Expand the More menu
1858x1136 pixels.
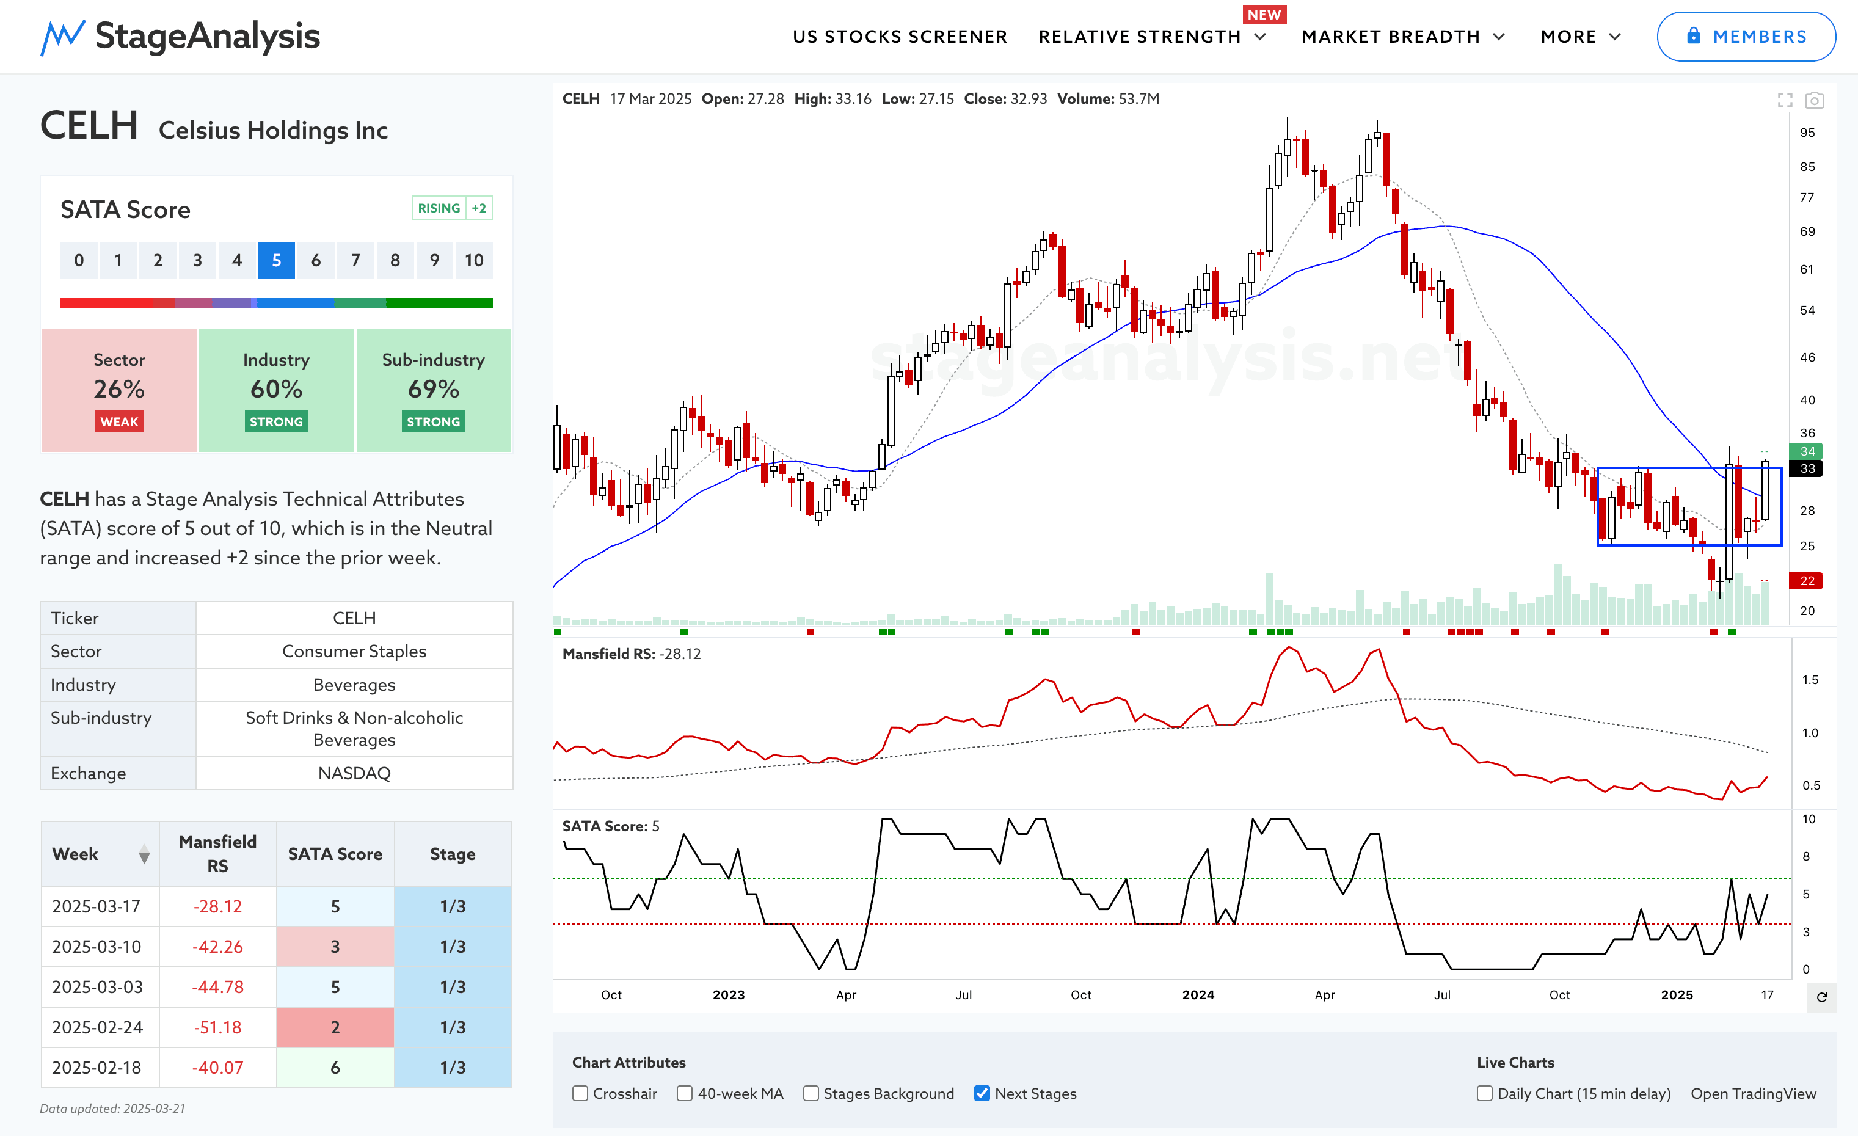[1581, 36]
